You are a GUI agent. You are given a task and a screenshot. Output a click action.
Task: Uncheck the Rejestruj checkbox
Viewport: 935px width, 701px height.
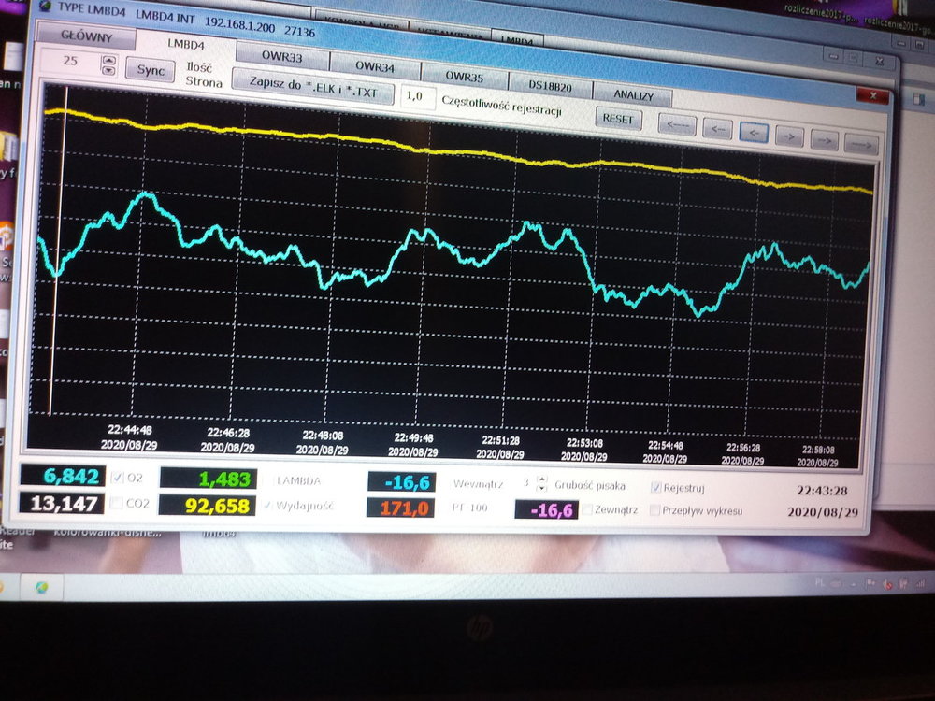click(x=656, y=487)
